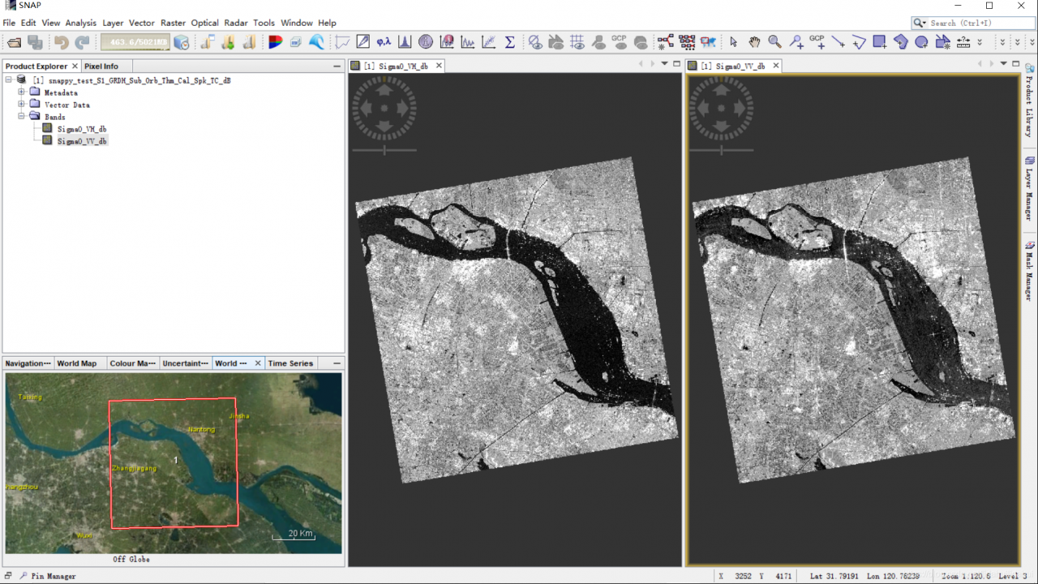Select the Sigma0_VV_db band
Screen dimensions: 1038x584
click(81, 141)
